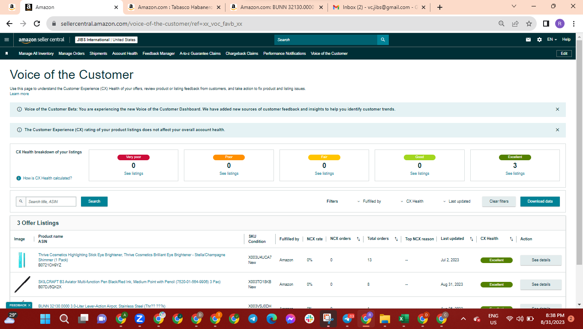The image size is (583, 329).
Task: See details for SKILCRAFT pen listing
Action: pyautogui.click(x=541, y=284)
